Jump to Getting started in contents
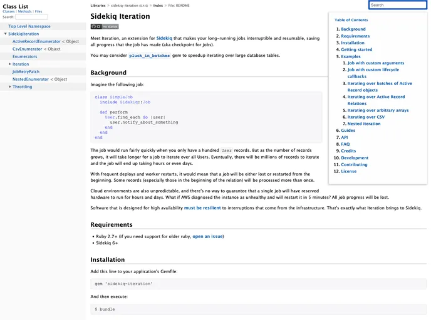This screenshot has height=320, width=431. [x=356, y=49]
